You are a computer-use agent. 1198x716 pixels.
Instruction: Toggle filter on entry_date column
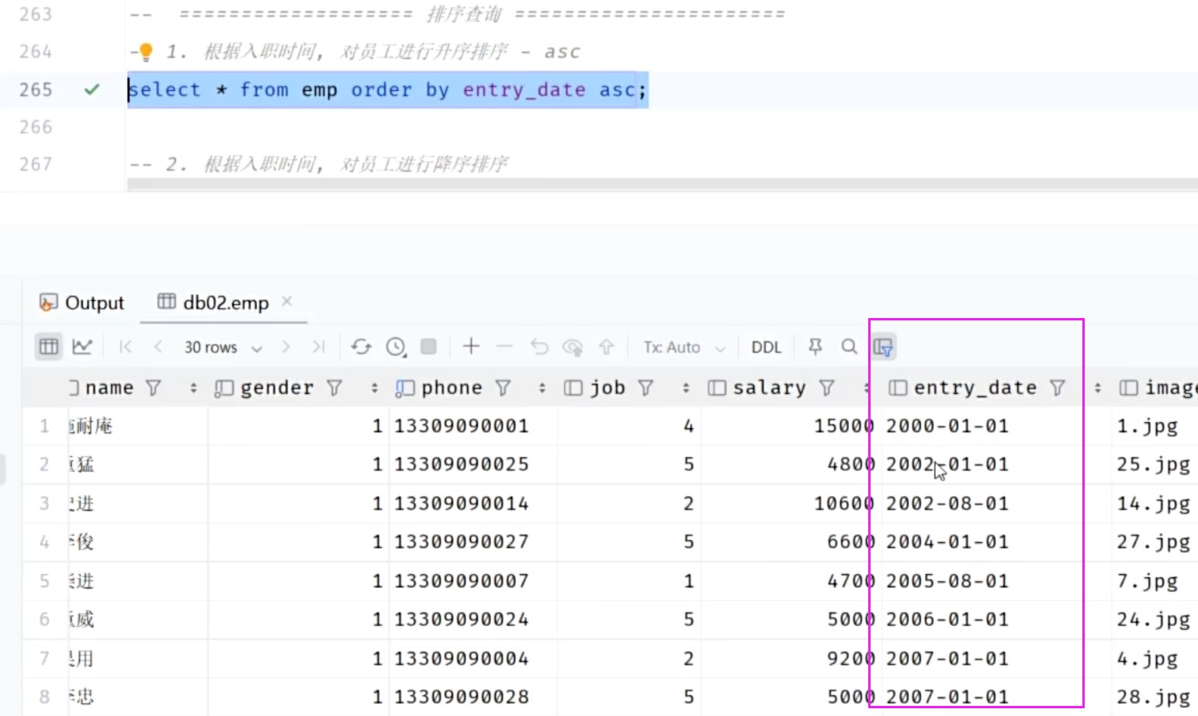pos(1058,388)
